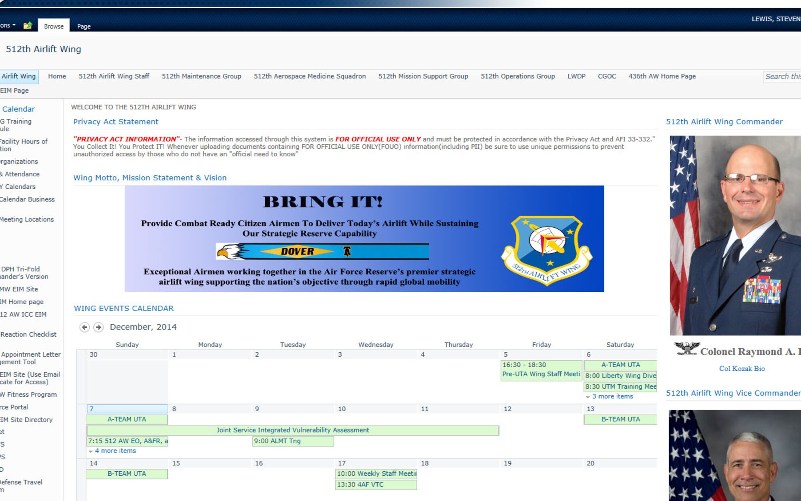Open the Site Actions dropdown arrow

click(14, 25)
